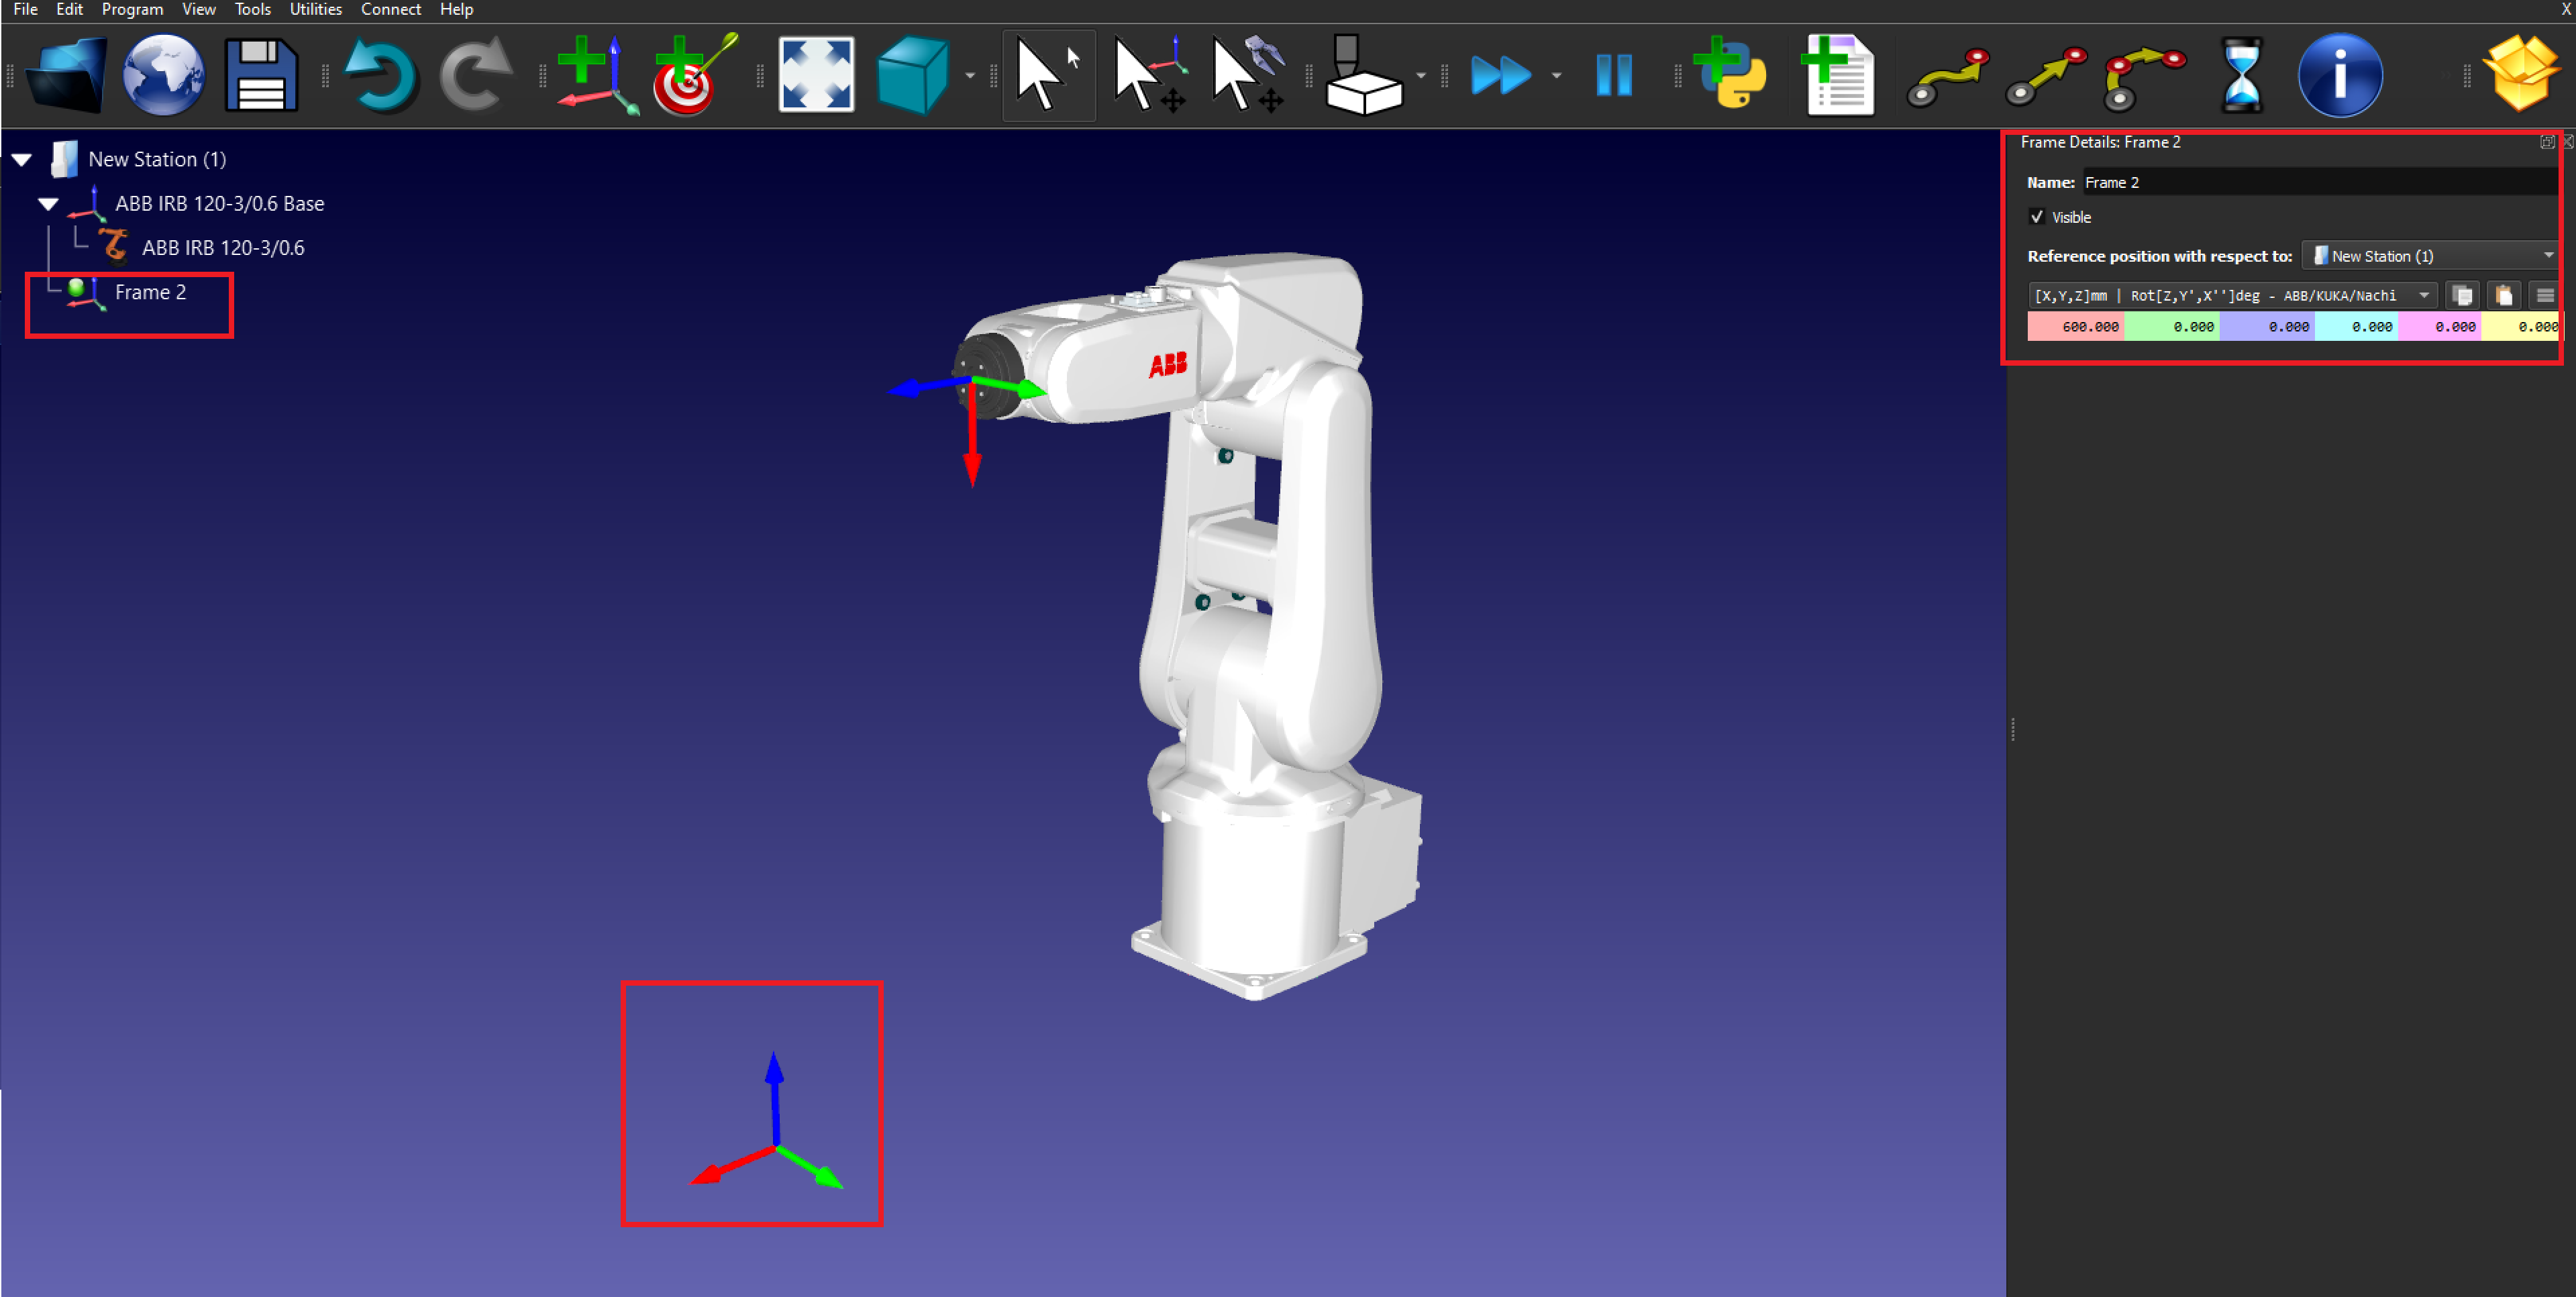
Task: Edit the pink X coordinate field showing 600.000
Action: click(2077, 326)
